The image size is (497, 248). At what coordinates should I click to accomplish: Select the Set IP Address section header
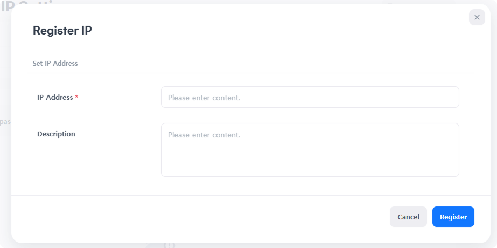pos(55,64)
